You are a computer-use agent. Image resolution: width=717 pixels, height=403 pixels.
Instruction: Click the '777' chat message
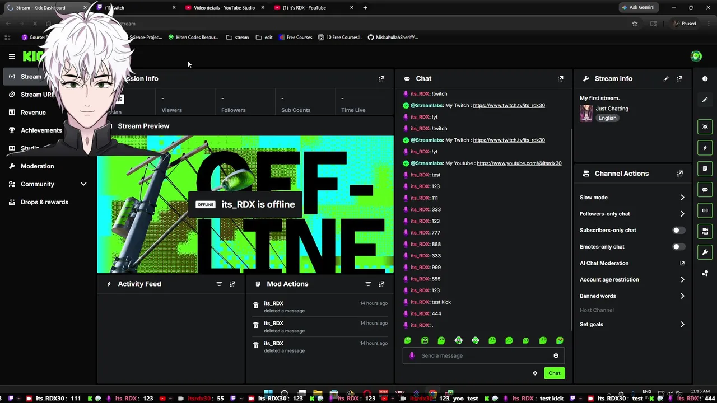coord(436,233)
